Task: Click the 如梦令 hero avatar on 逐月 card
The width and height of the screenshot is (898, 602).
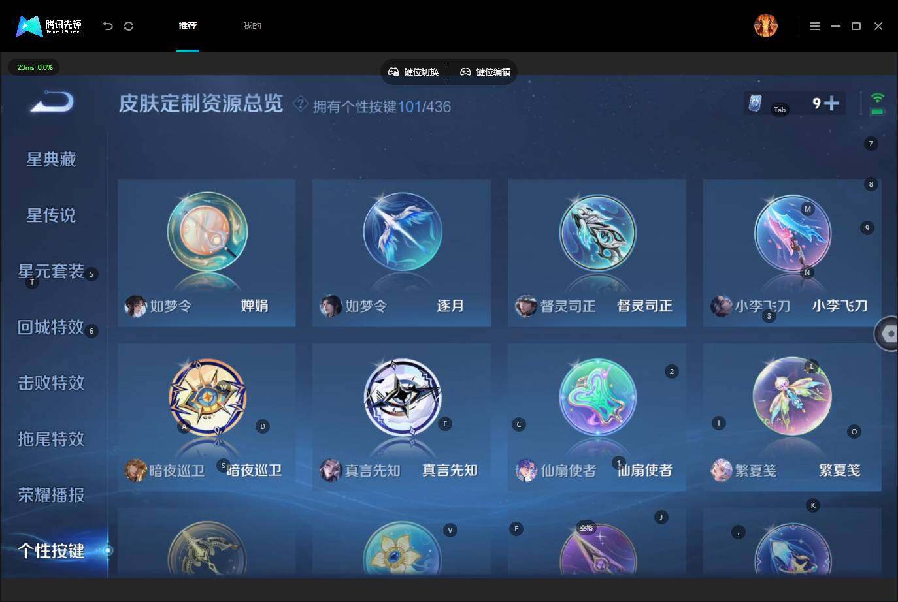Action: tap(331, 306)
